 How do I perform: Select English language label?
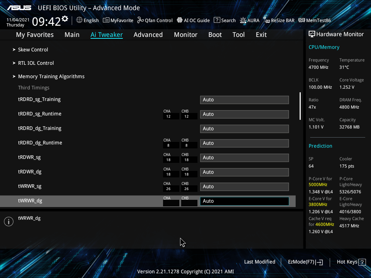click(91, 21)
